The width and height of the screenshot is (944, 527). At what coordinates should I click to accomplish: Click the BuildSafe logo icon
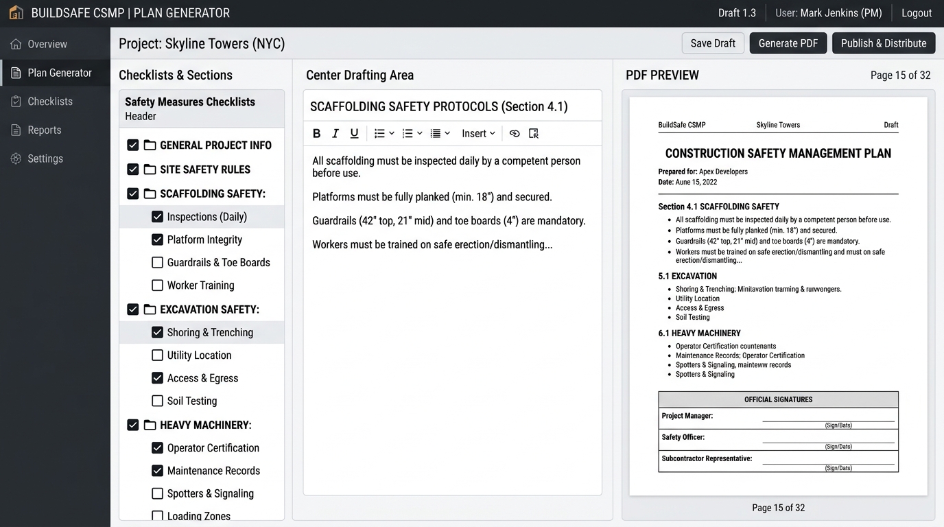(16, 13)
